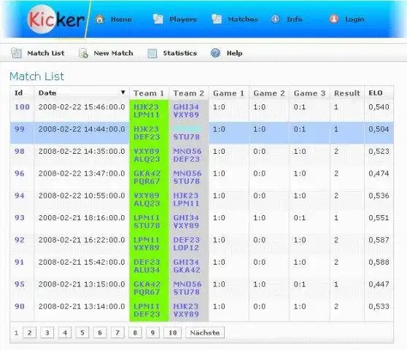This screenshot has height=350, width=407.
Task: Click the New Match icon
Action: 83,53
